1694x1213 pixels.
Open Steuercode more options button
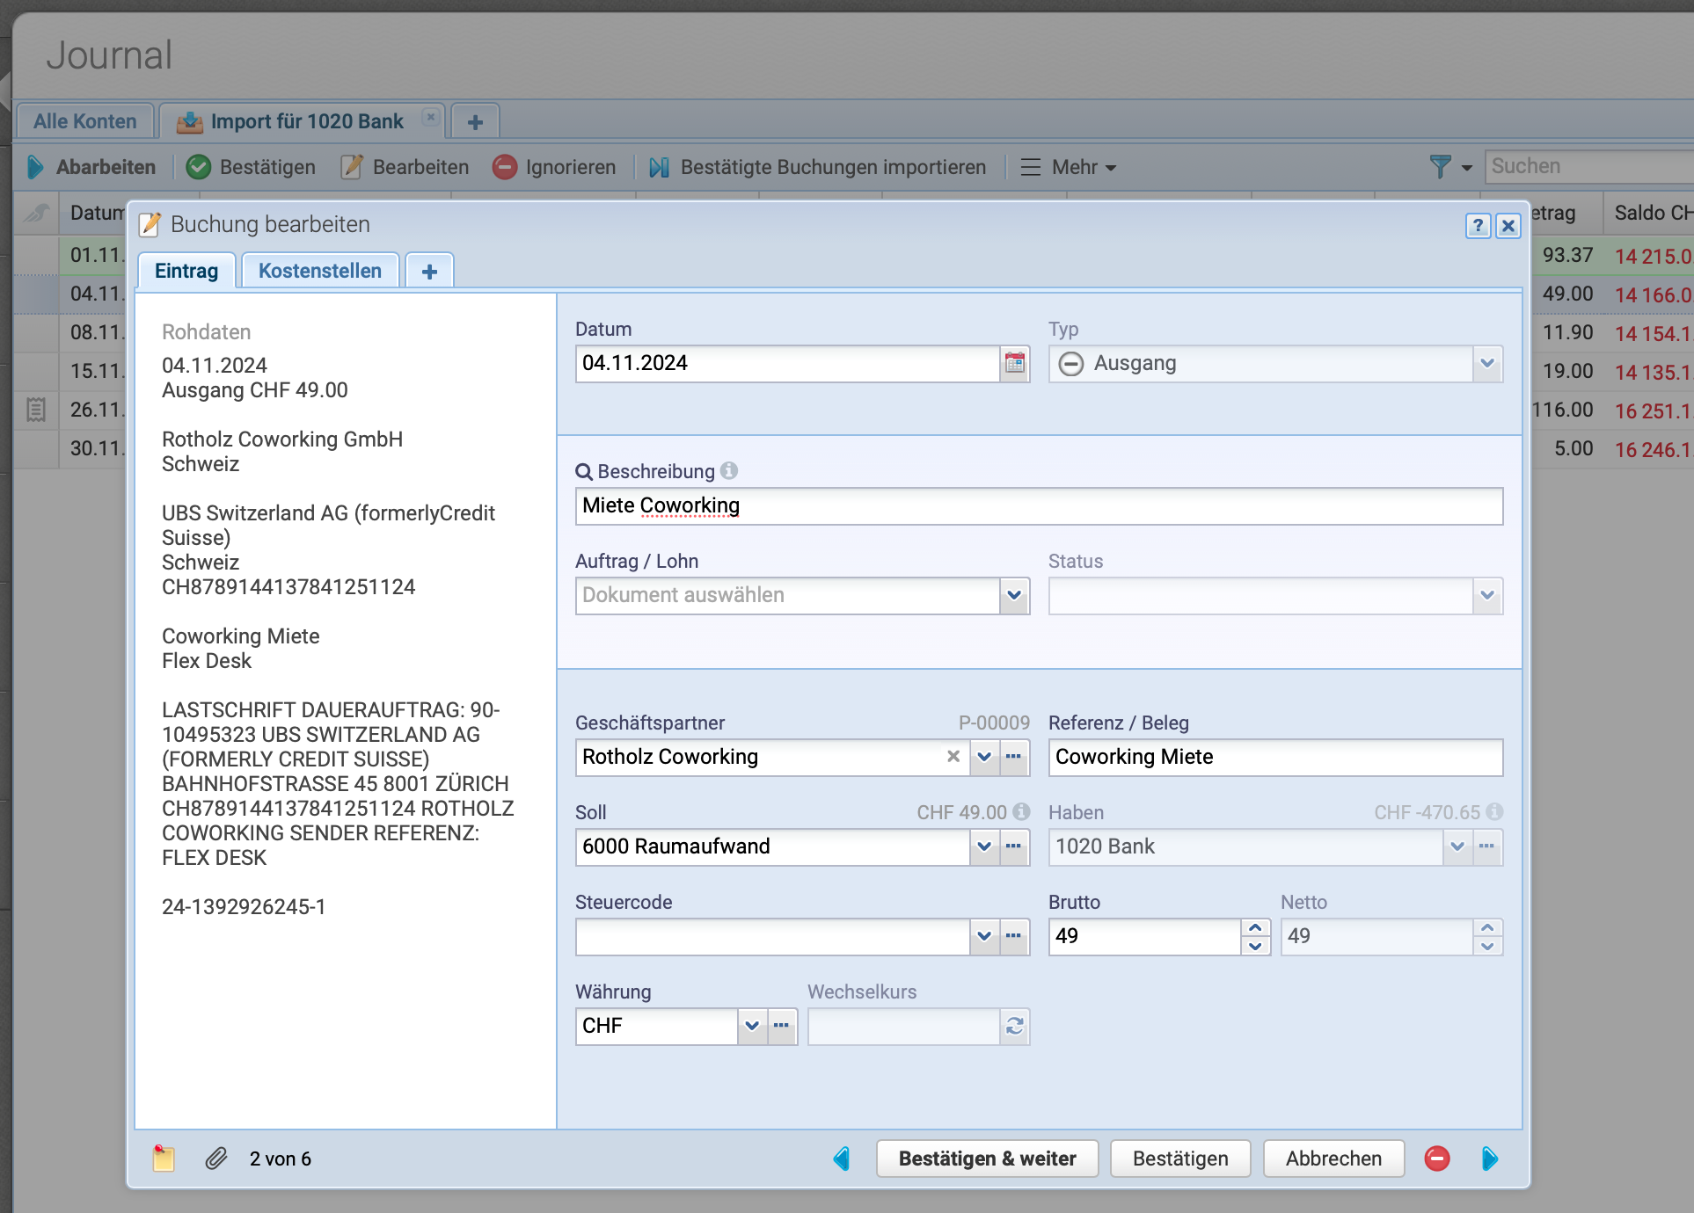1014,936
